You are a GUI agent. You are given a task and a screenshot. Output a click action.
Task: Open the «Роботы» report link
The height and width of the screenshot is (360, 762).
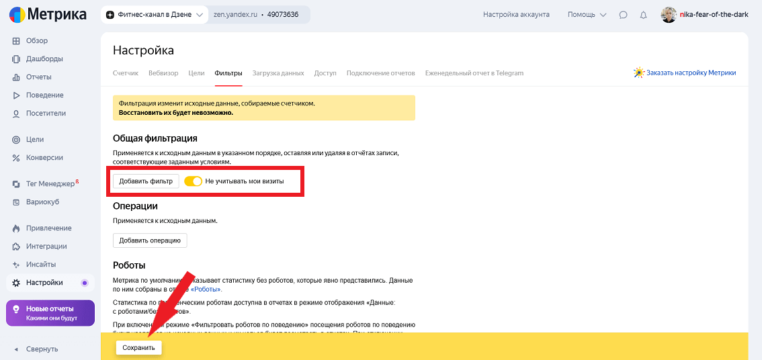pyautogui.click(x=206, y=289)
